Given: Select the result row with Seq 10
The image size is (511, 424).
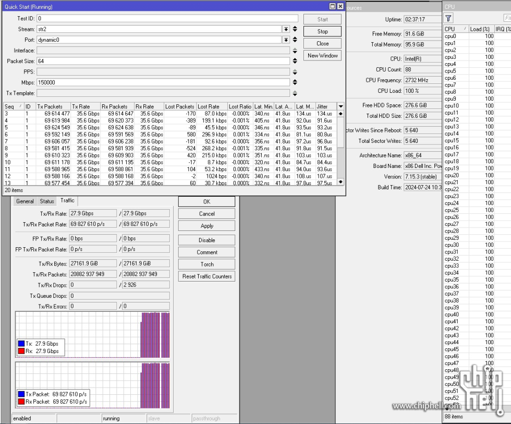Looking at the screenshot, I should [x=170, y=162].
